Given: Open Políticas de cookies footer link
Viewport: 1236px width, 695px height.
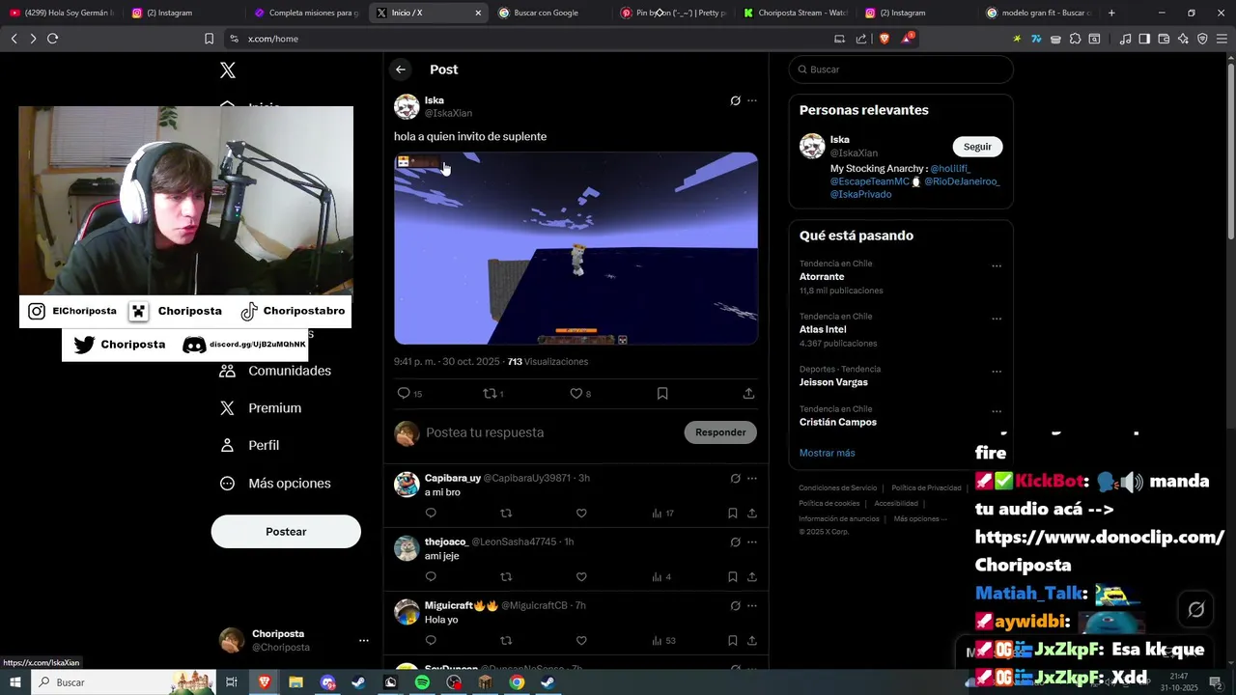Looking at the screenshot, I should pos(829,503).
